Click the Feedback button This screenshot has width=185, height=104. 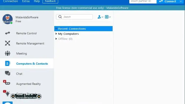pos(50,1)
